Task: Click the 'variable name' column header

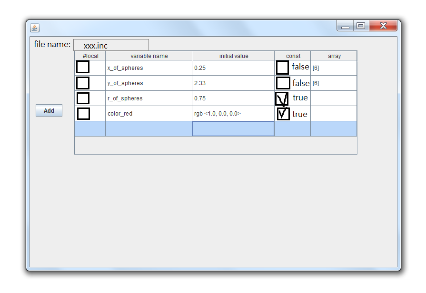Action: [149, 56]
